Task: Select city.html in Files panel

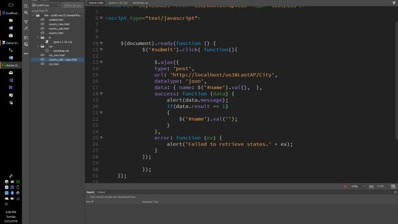Action: pos(53,64)
